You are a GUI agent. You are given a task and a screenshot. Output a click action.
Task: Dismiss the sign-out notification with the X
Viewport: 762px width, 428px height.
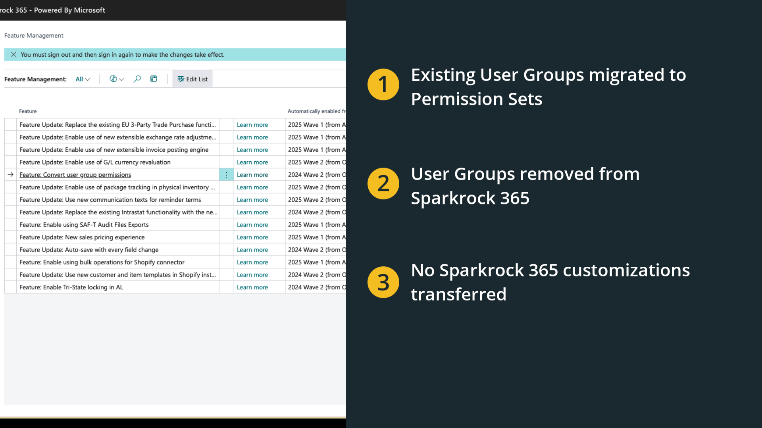13,55
